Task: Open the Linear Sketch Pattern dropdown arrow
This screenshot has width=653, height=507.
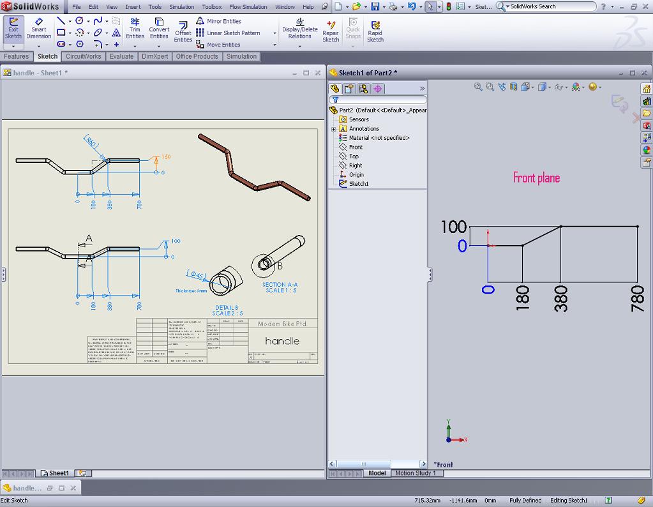Action: click(x=274, y=33)
